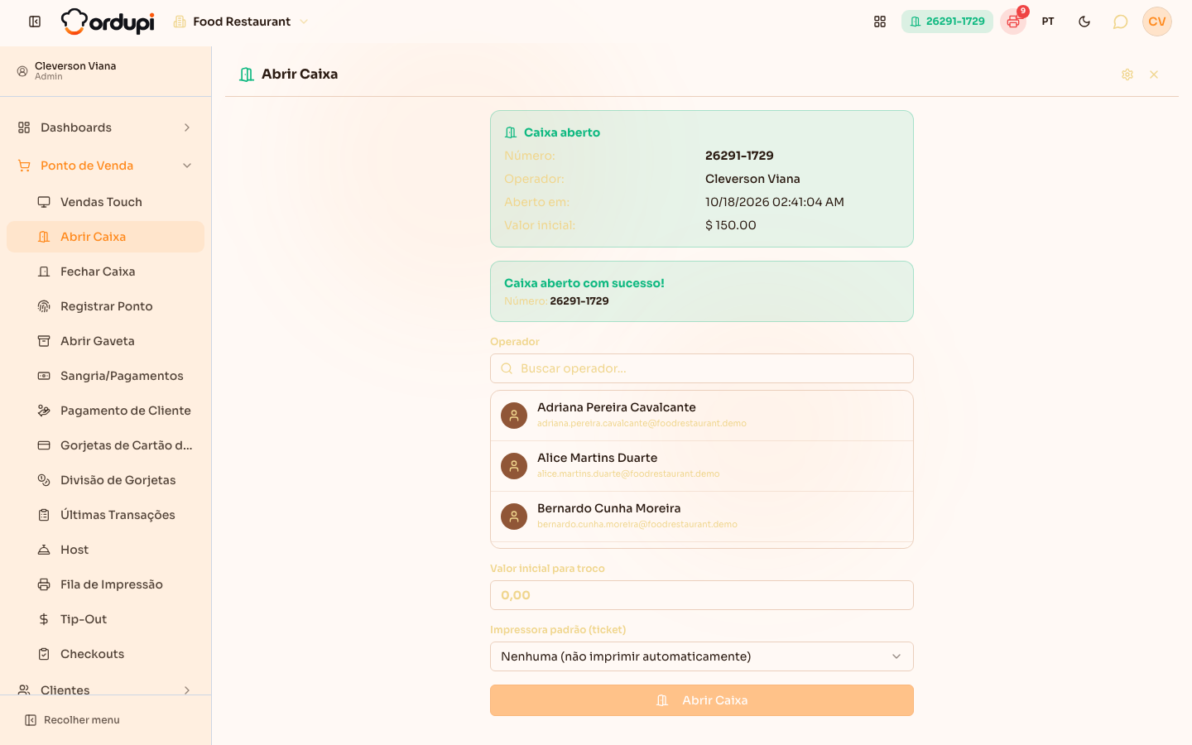This screenshot has width=1192, height=745.
Task: Go to Registrar Ponto
Action: click(105, 306)
